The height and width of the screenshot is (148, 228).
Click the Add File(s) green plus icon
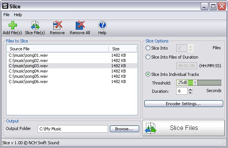click(13, 25)
